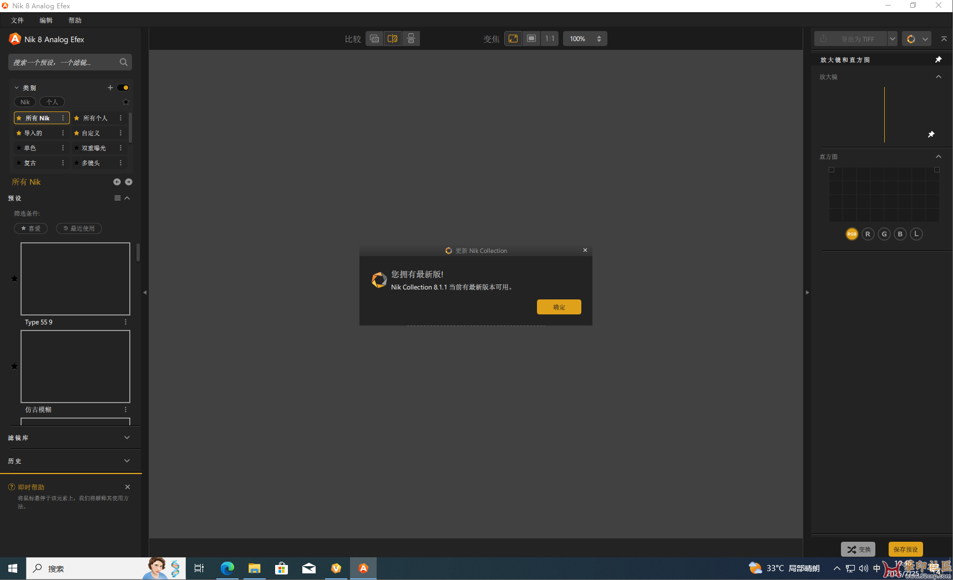Viewport: 953px width, 580px height.
Task: Select the Type 55 9 preset thumbnail
Action: pos(75,279)
